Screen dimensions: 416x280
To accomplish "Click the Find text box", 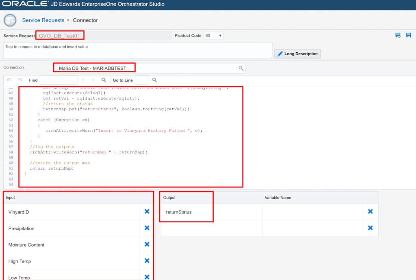I will (58, 80).
